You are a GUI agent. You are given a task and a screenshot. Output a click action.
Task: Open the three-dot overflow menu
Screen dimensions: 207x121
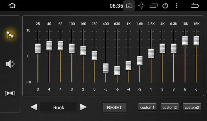pos(177,6)
